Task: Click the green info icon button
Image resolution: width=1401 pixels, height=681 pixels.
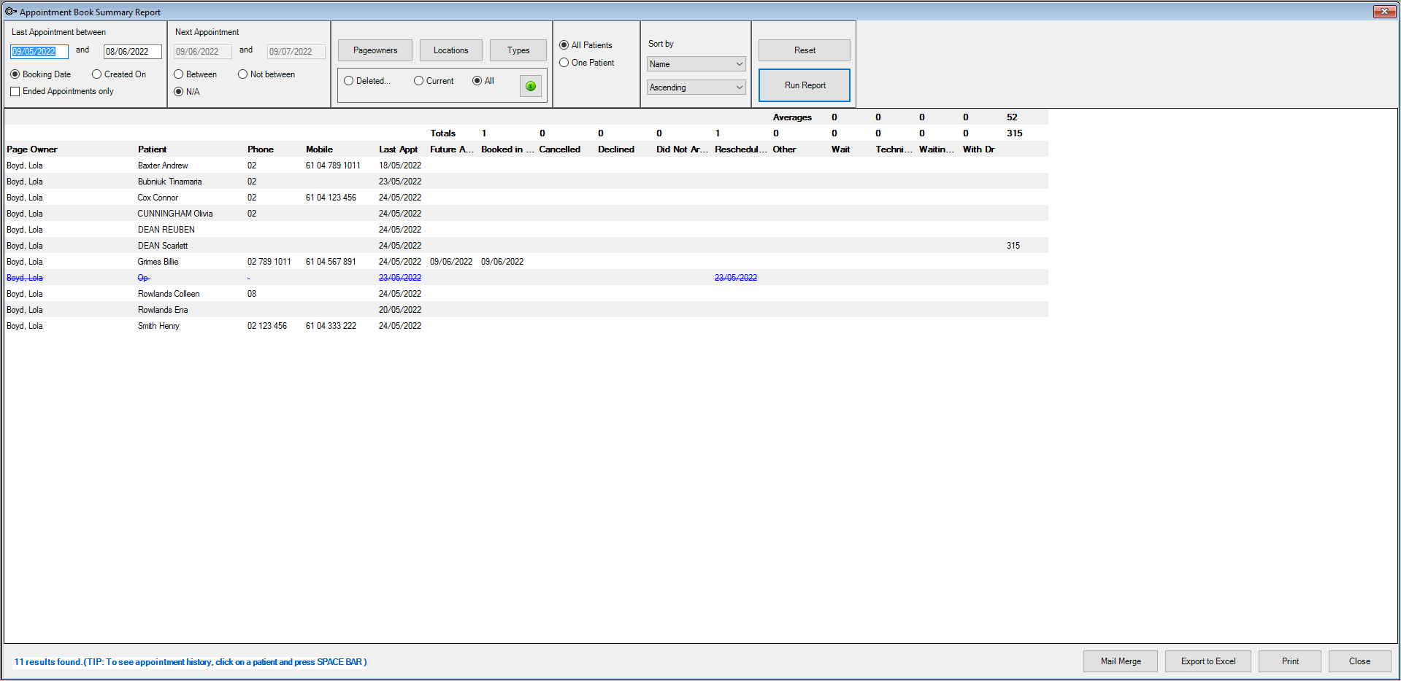Action: coord(531,86)
